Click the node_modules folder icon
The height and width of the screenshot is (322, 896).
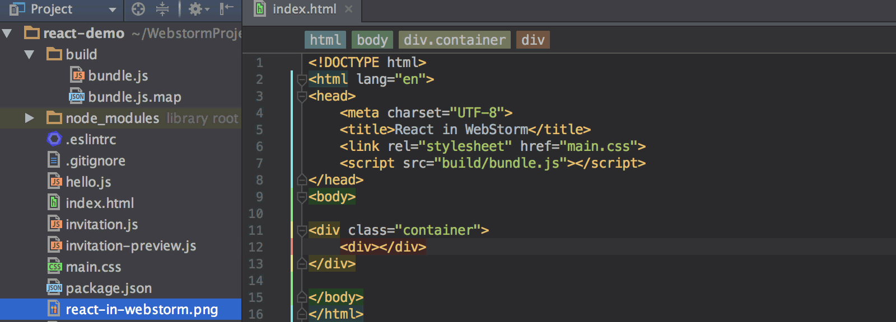pos(54,117)
